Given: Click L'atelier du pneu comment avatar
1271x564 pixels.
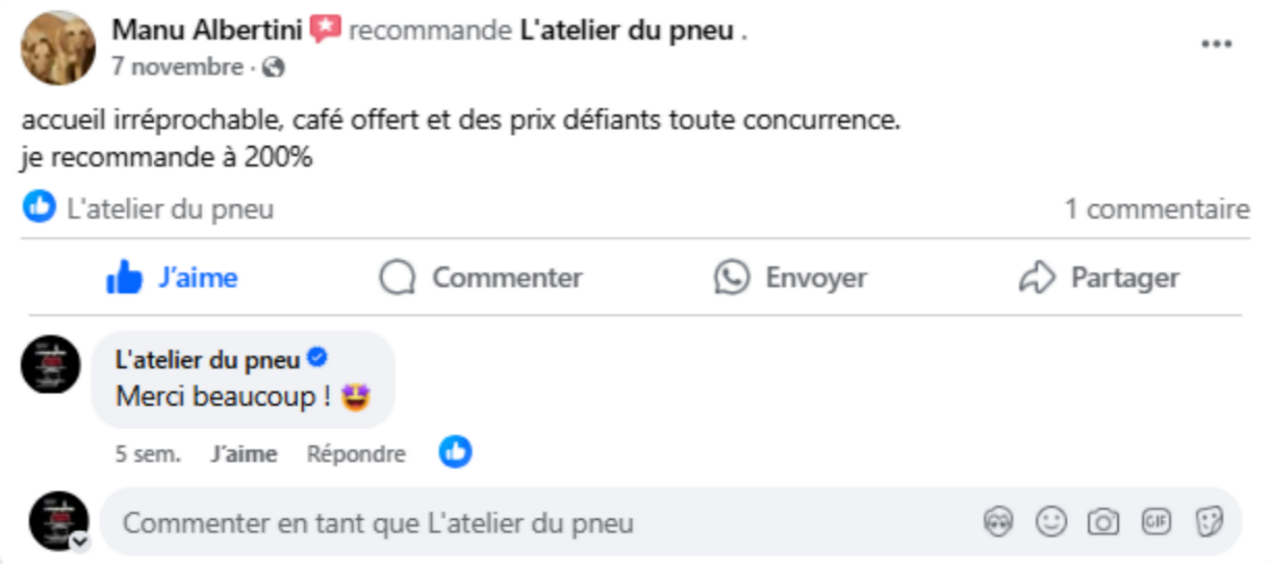Looking at the screenshot, I should point(51,364).
